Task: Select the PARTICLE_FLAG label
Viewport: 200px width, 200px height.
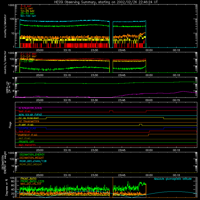Action: pos(28,135)
